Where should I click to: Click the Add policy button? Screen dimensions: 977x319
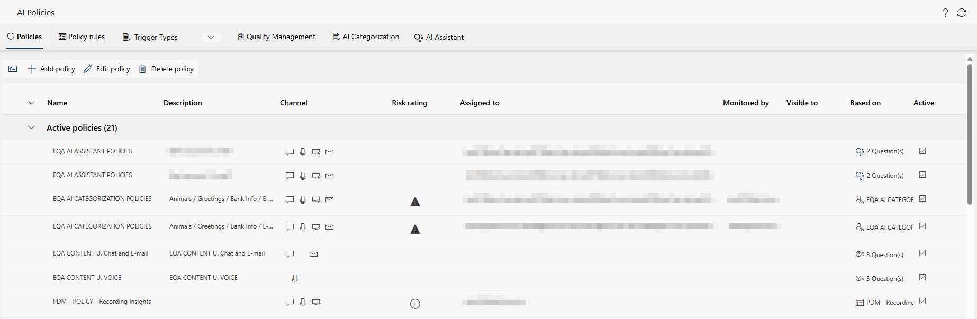click(x=51, y=69)
